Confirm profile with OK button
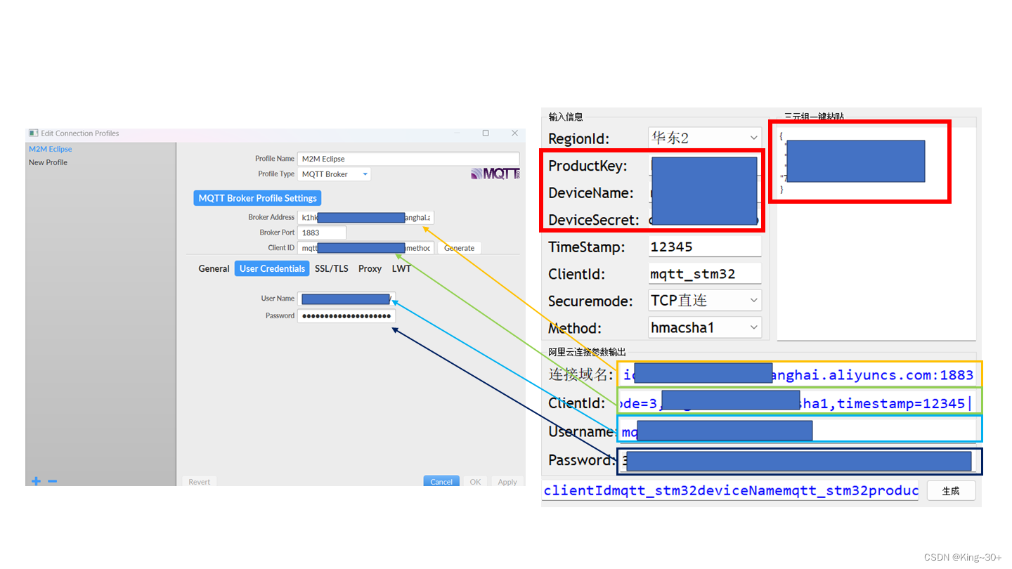Viewport: 1012px width, 569px height. pyautogui.click(x=476, y=482)
